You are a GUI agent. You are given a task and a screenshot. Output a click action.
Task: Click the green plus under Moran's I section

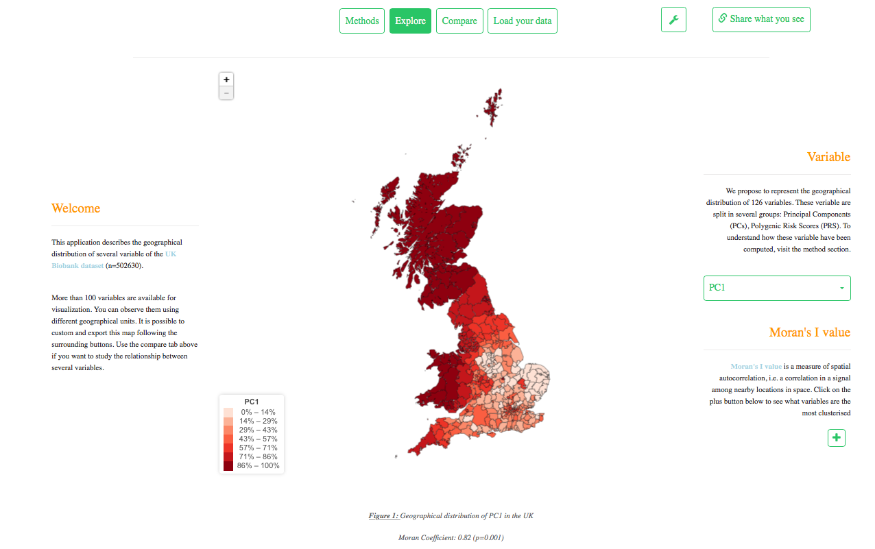tap(836, 437)
